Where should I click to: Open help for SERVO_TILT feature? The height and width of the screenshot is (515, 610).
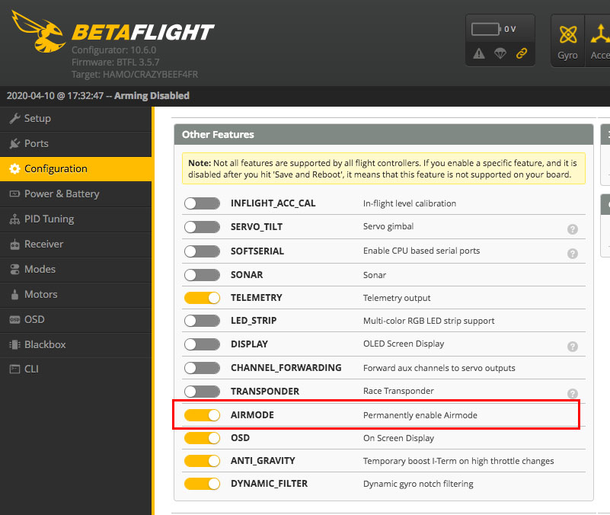573,229
